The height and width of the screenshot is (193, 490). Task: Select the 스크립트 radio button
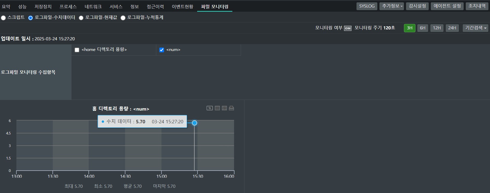(3, 18)
